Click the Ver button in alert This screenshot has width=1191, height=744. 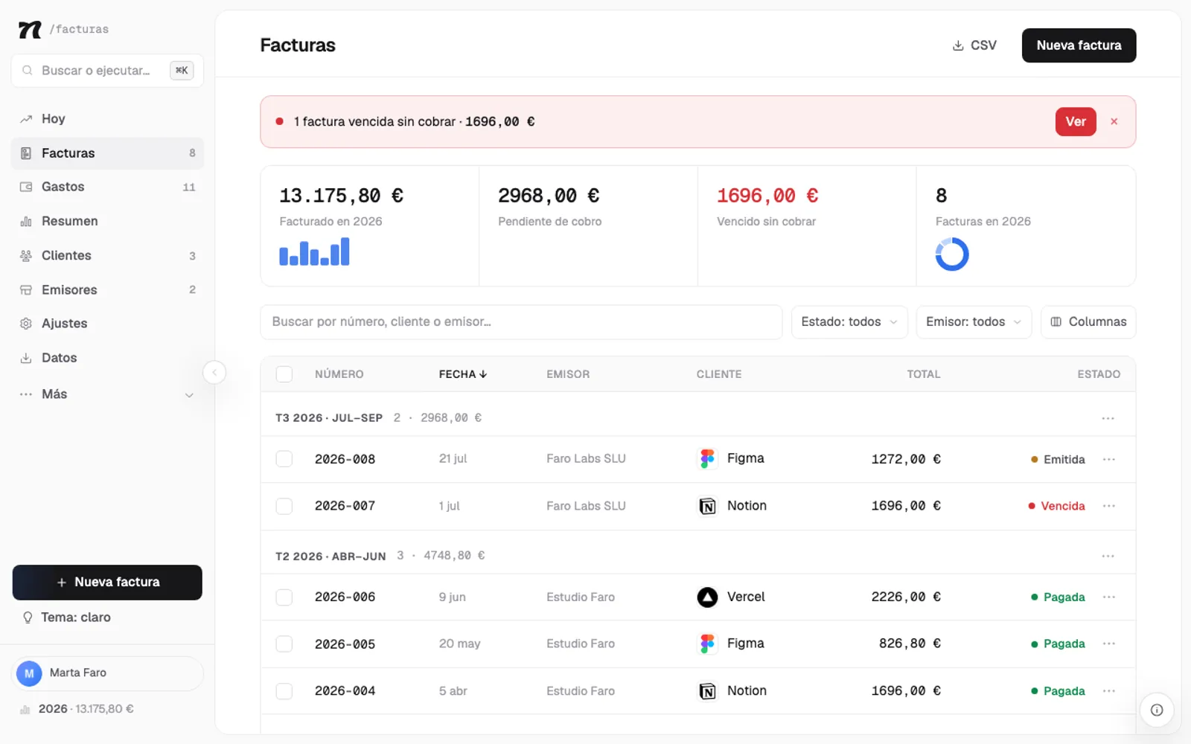[1076, 121]
